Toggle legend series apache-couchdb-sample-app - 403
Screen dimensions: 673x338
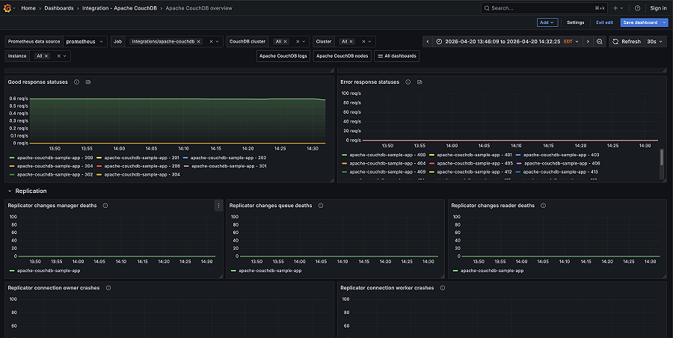click(x=562, y=155)
